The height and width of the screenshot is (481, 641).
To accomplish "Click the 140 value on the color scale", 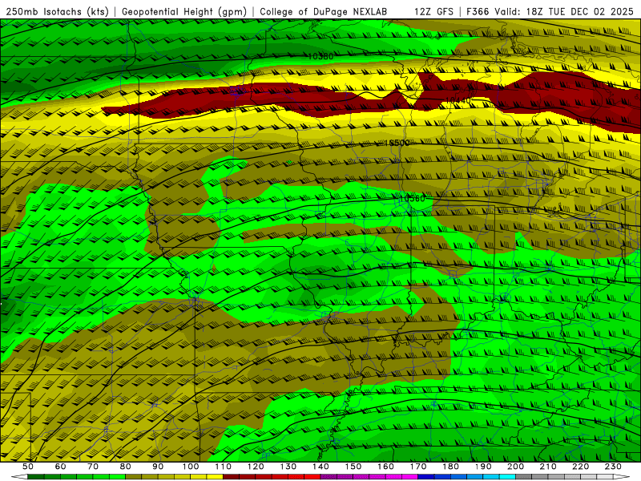I will coord(321,467).
